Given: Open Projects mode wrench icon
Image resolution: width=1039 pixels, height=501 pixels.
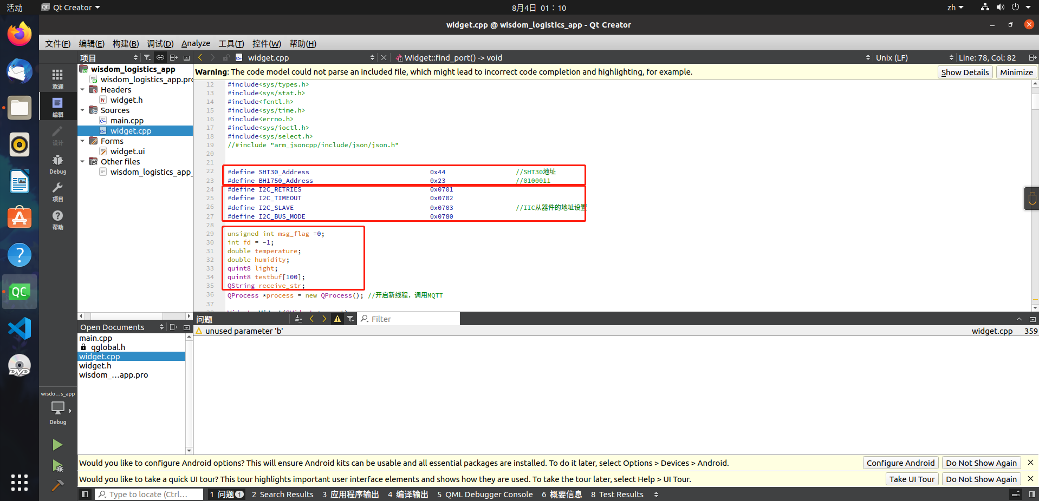Looking at the screenshot, I should pos(57,192).
